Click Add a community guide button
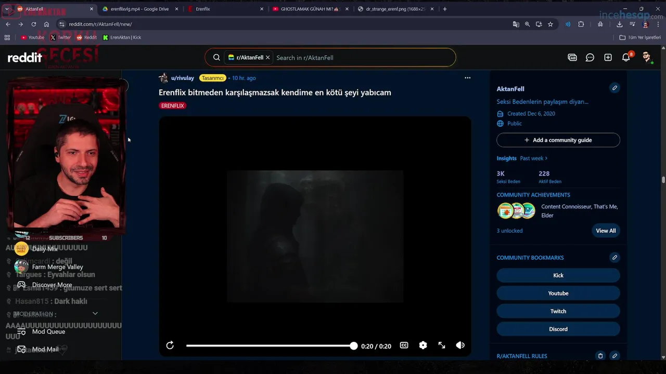 coord(558,140)
